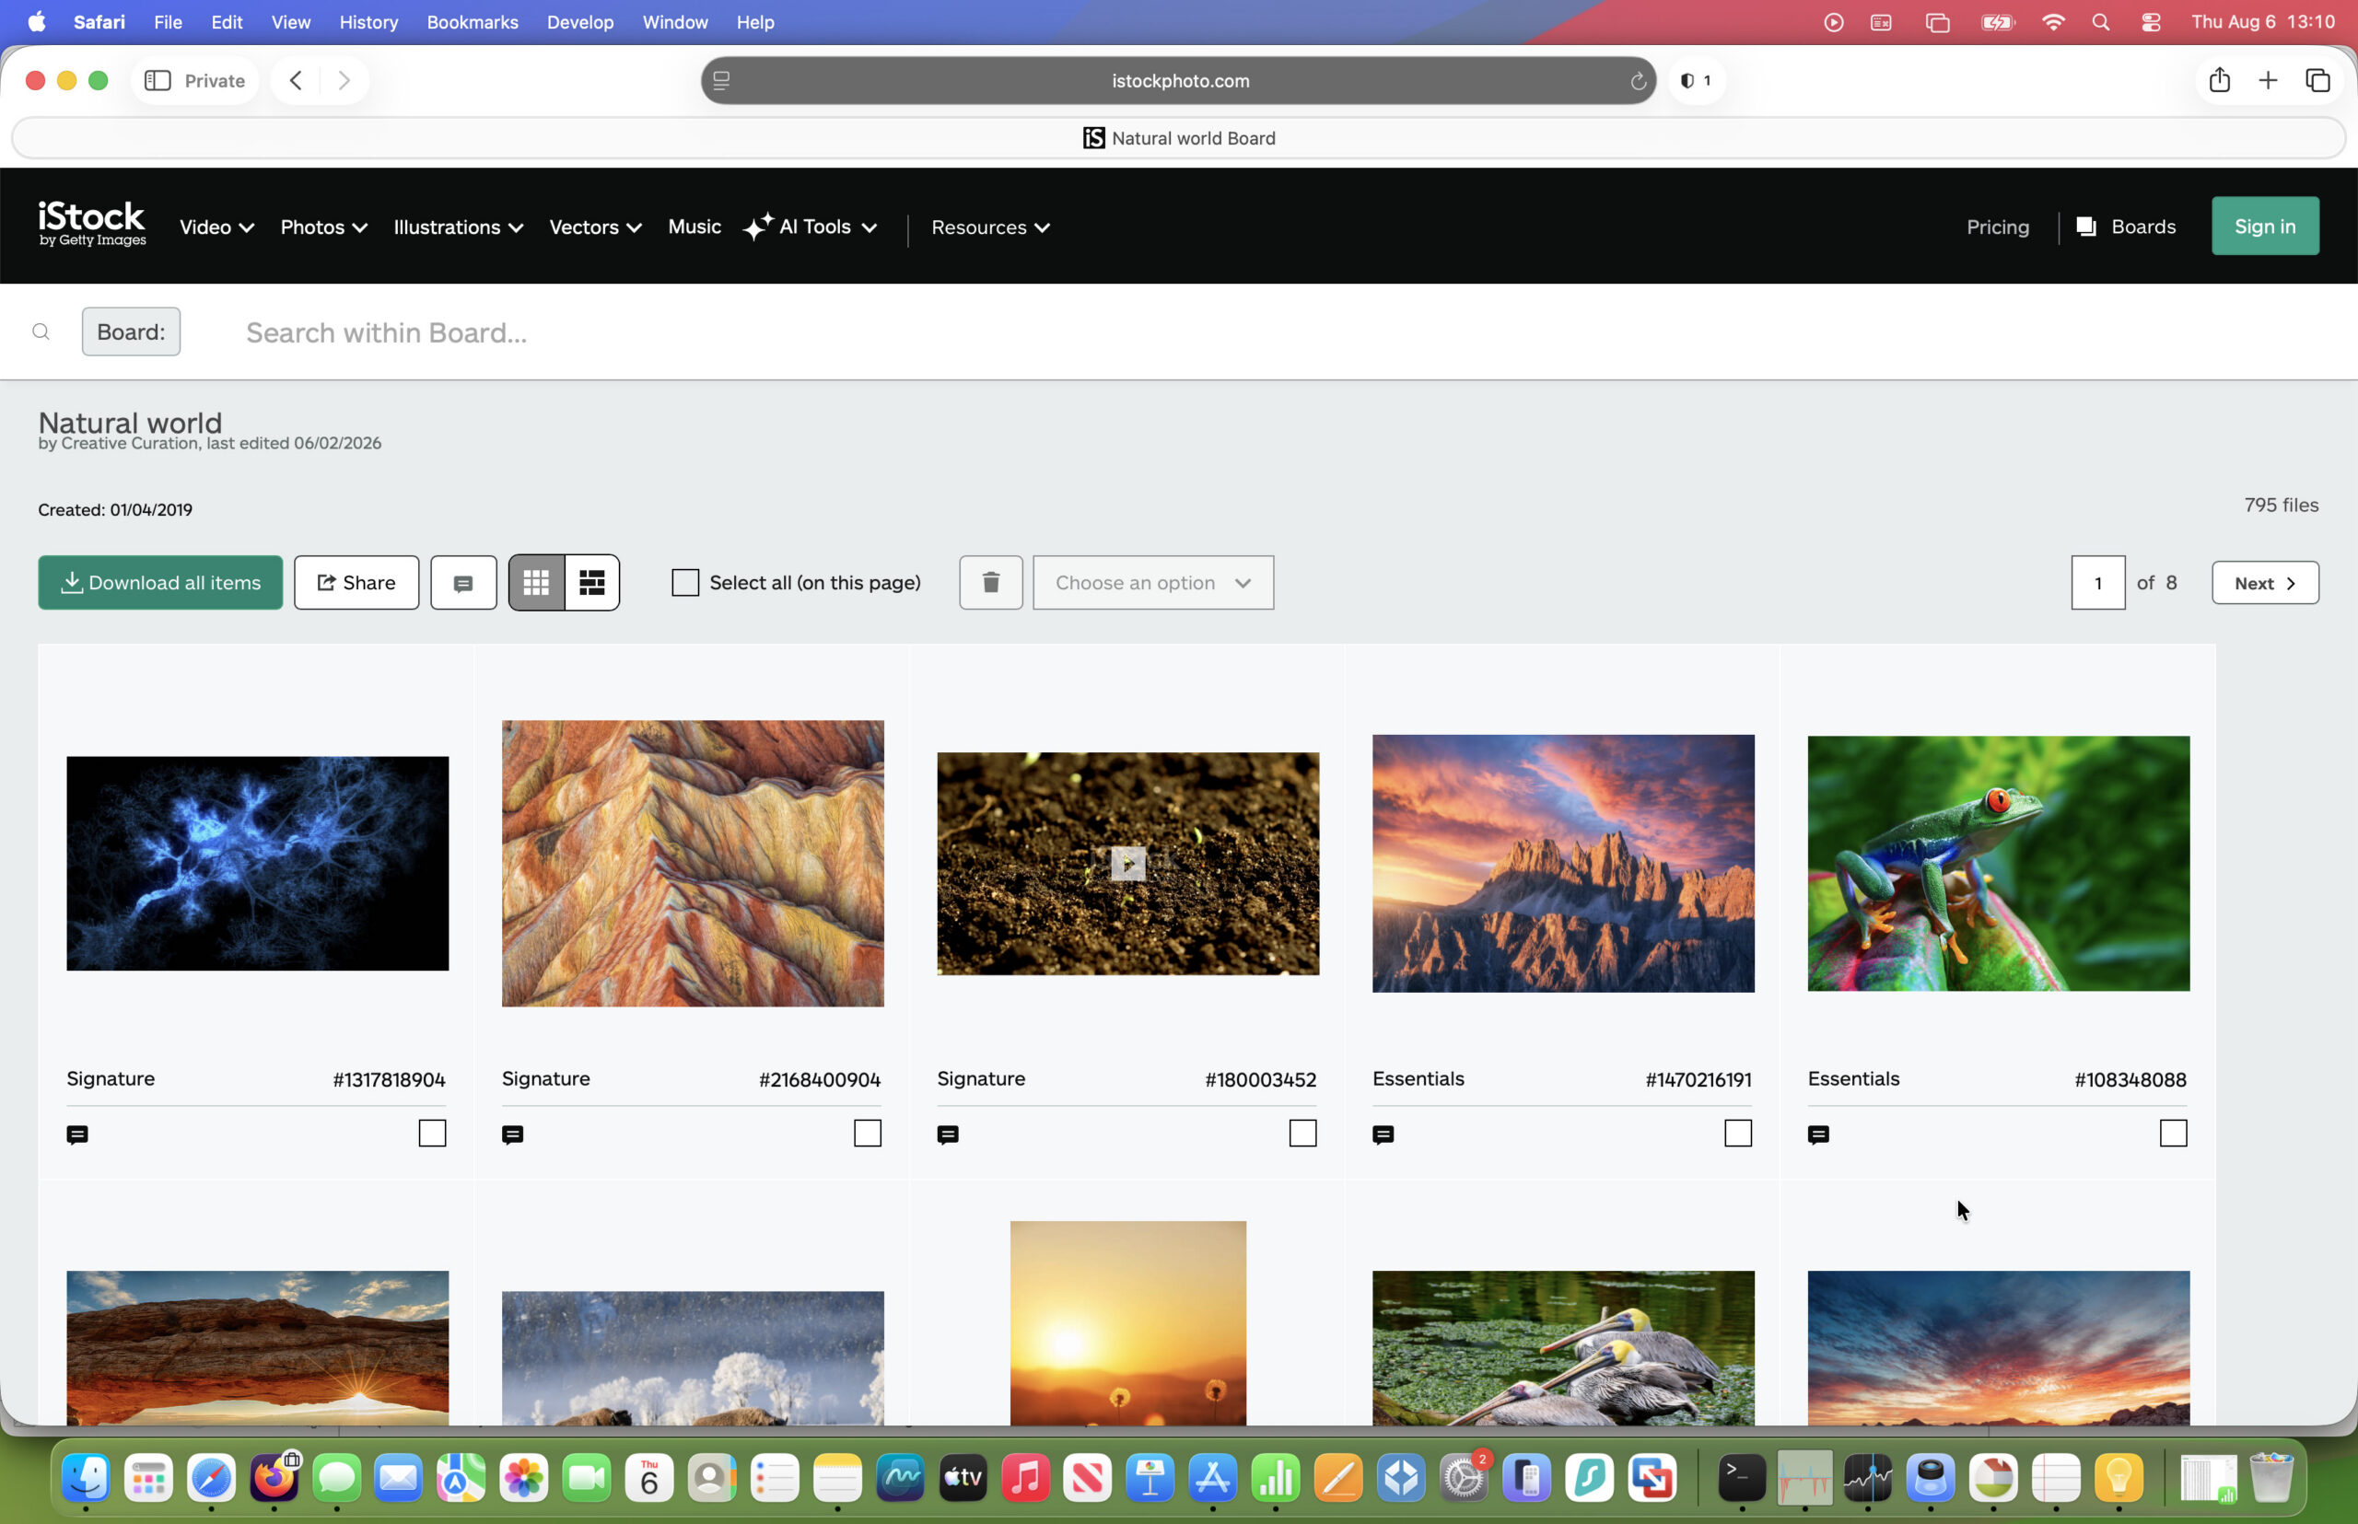Image resolution: width=2358 pixels, height=1524 pixels.
Task: Show Safari tab overview
Action: click(2317, 81)
